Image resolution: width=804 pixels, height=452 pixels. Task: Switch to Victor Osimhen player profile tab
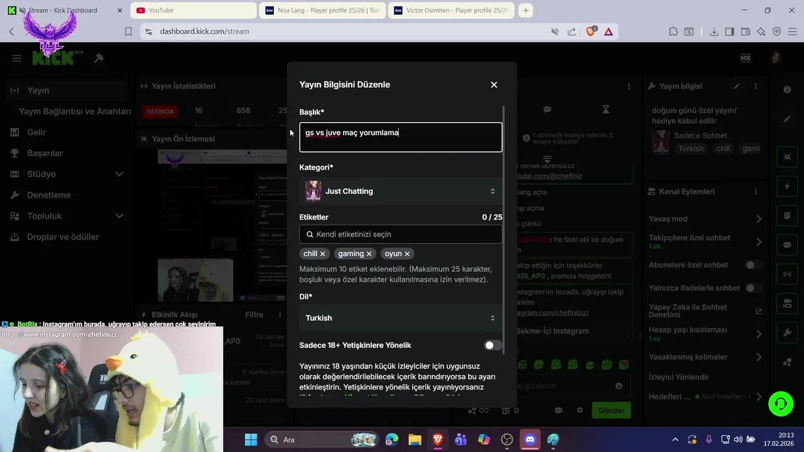451,10
